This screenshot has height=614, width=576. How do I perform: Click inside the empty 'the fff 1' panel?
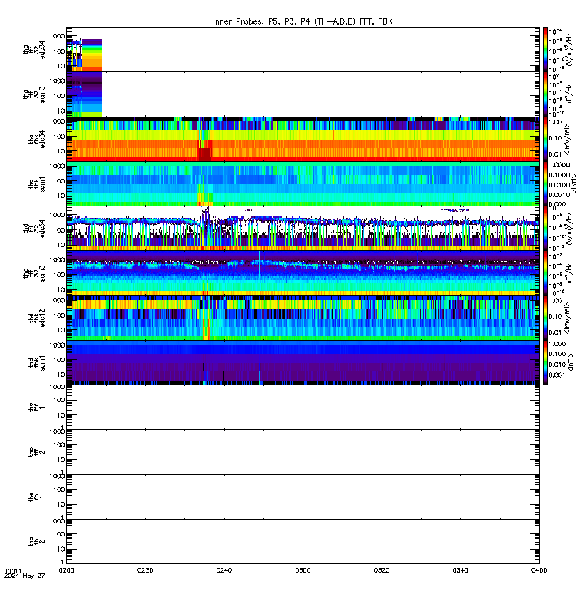pyautogui.click(x=303, y=408)
